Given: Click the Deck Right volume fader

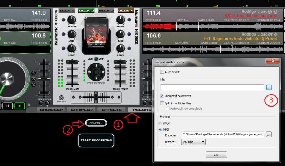Looking at the screenshot, I should tap(120, 62).
